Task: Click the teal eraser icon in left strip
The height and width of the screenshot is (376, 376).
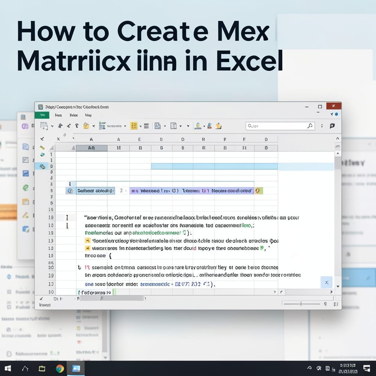Action: click(x=42, y=155)
